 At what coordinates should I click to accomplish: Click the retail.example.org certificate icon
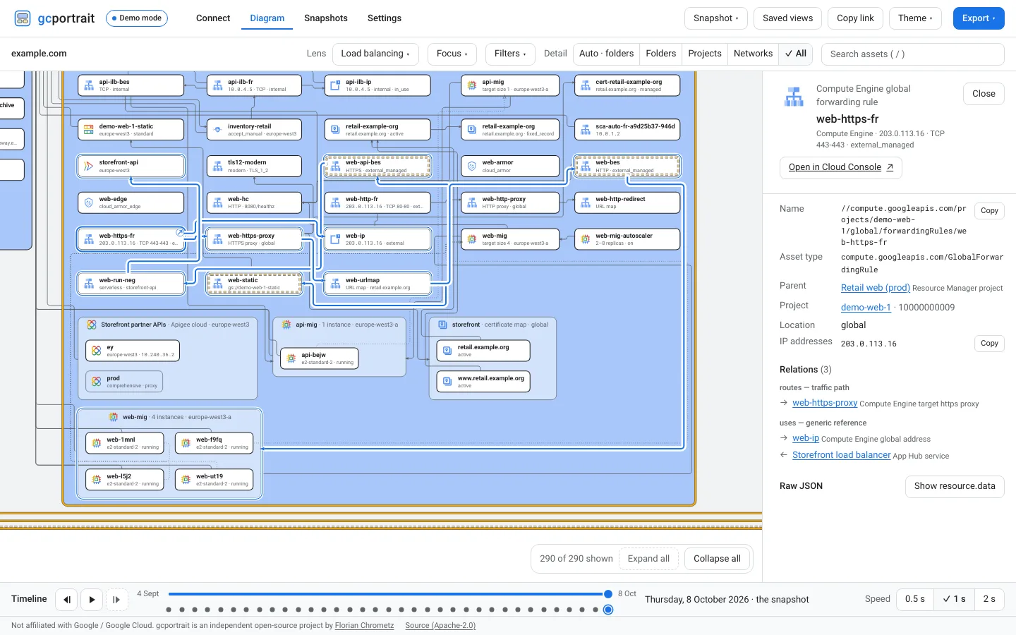[x=447, y=351]
